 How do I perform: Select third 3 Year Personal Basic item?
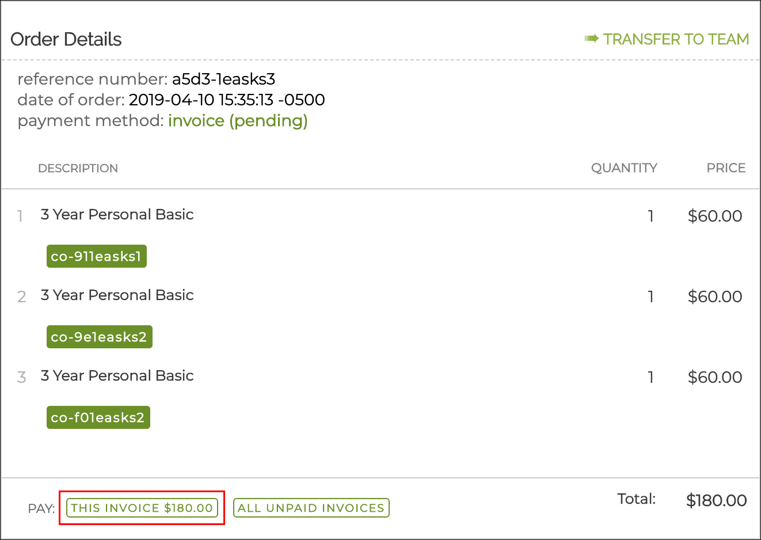pos(117,376)
